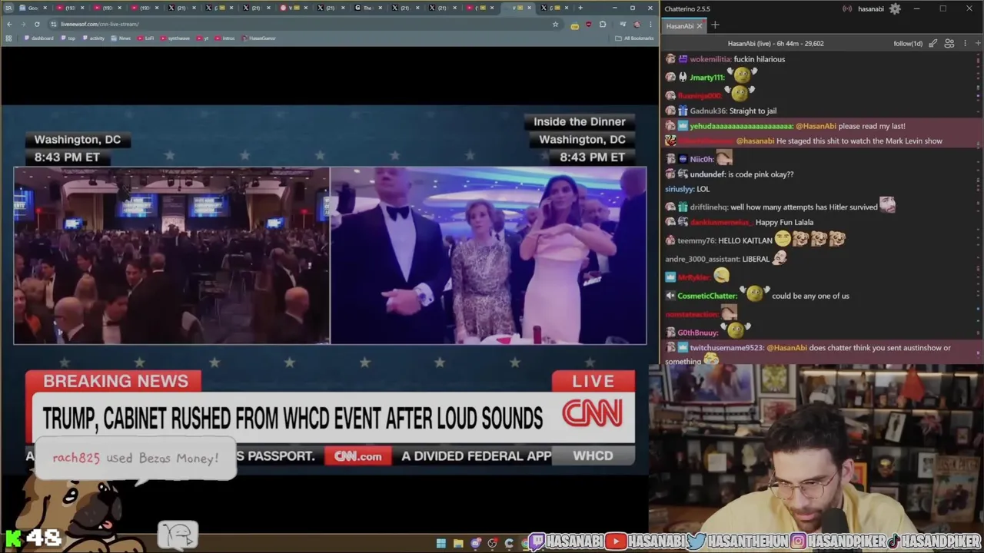Click the CNN logo in the banner
Viewport: 984px width, 553px height.
(x=592, y=414)
